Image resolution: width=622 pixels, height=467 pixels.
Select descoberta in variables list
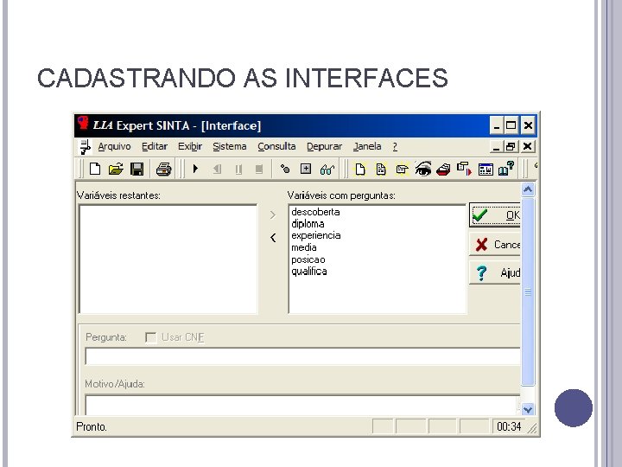(x=315, y=212)
